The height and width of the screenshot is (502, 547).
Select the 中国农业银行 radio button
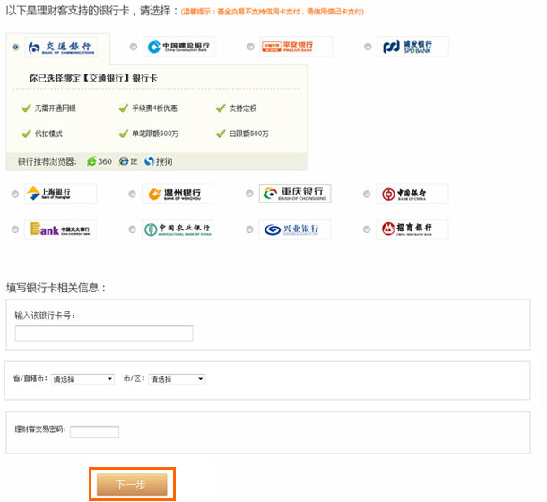coord(132,229)
